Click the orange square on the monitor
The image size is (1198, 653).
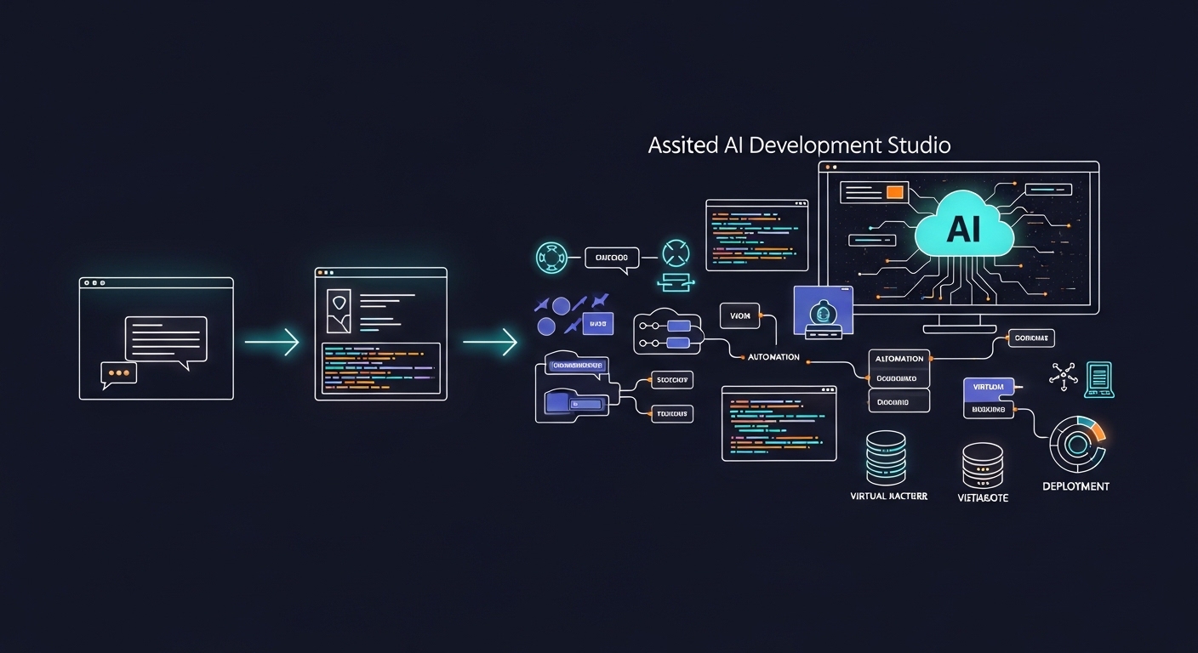click(894, 192)
